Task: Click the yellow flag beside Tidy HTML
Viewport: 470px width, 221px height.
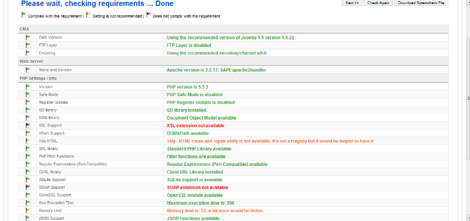Action: (28, 141)
